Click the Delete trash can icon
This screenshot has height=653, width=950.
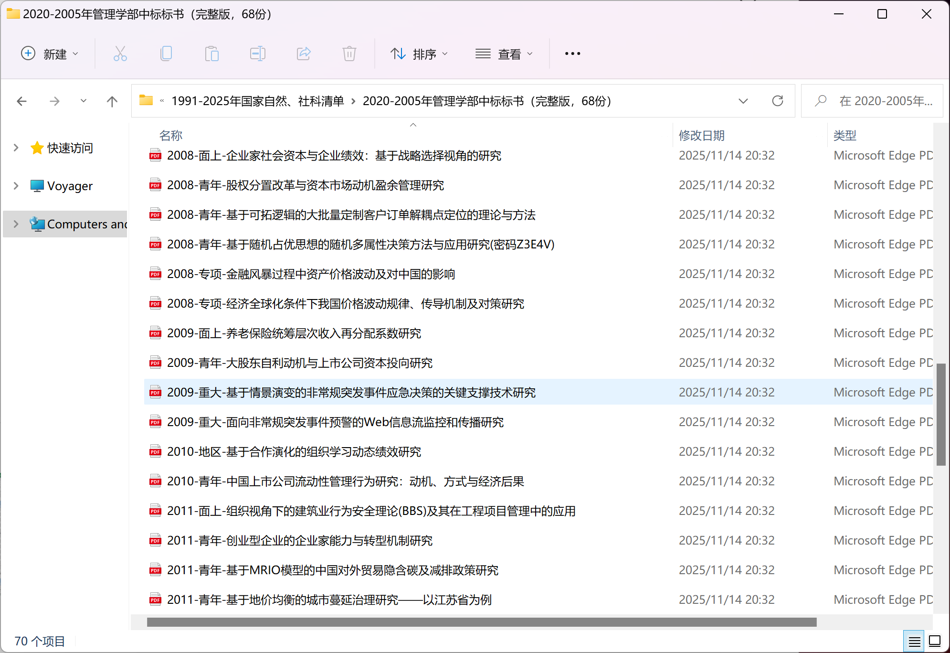[349, 54]
